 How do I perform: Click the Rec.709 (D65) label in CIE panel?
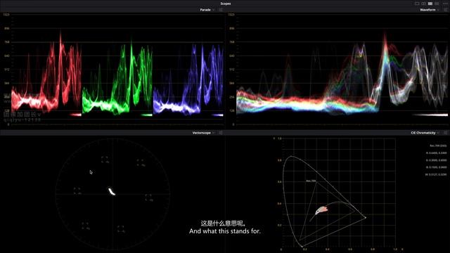pos(438,145)
